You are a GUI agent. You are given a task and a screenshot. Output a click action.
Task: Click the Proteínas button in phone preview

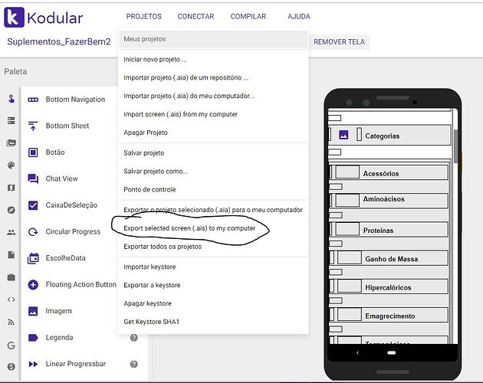[x=389, y=229]
